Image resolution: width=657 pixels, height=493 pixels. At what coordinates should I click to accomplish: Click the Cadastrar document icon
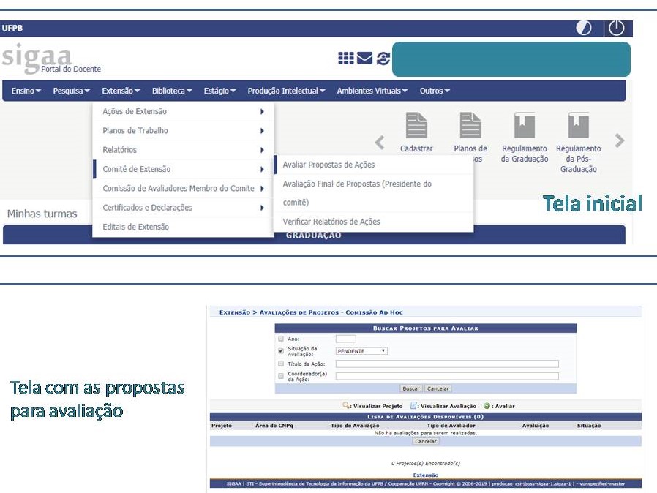tap(416, 125)
